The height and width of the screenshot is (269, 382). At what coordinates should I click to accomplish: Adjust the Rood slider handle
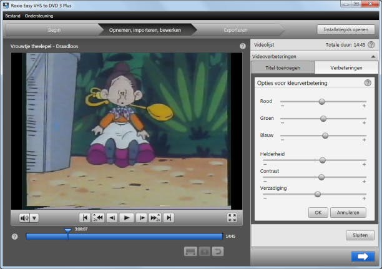322,102
